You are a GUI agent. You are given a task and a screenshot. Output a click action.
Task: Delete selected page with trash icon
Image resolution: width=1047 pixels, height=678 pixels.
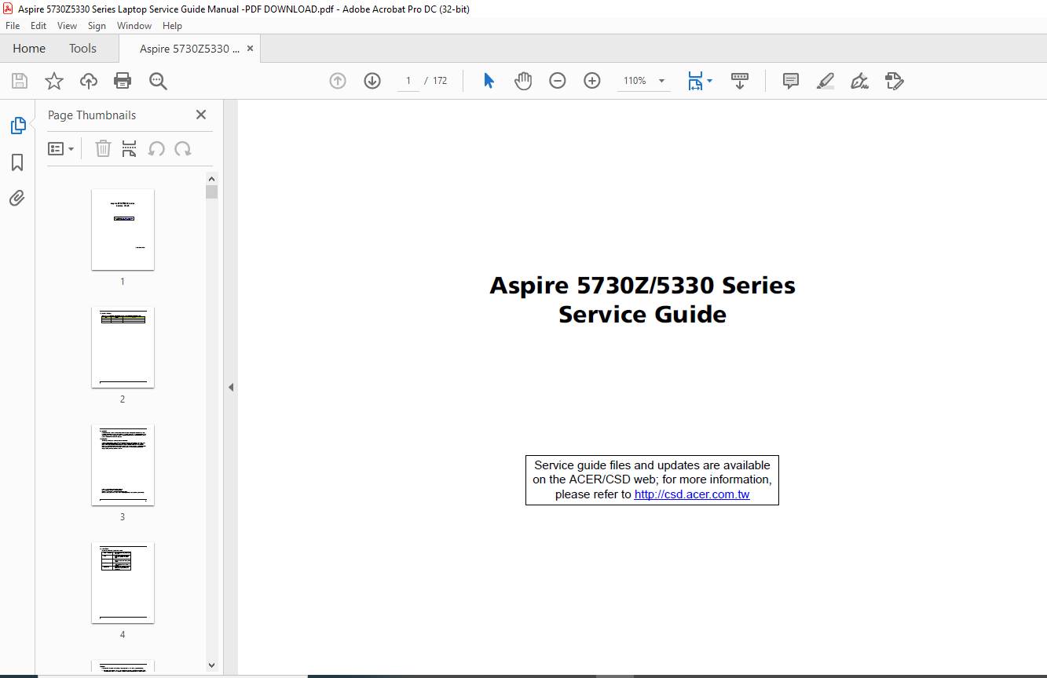[x=103, y=148]
